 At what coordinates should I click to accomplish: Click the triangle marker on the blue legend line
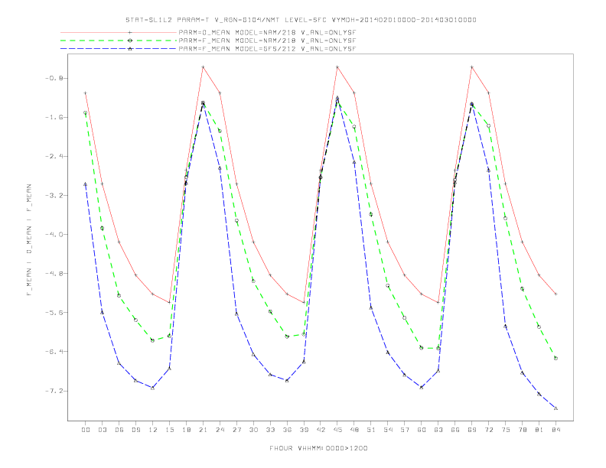(x=130, y=49)
